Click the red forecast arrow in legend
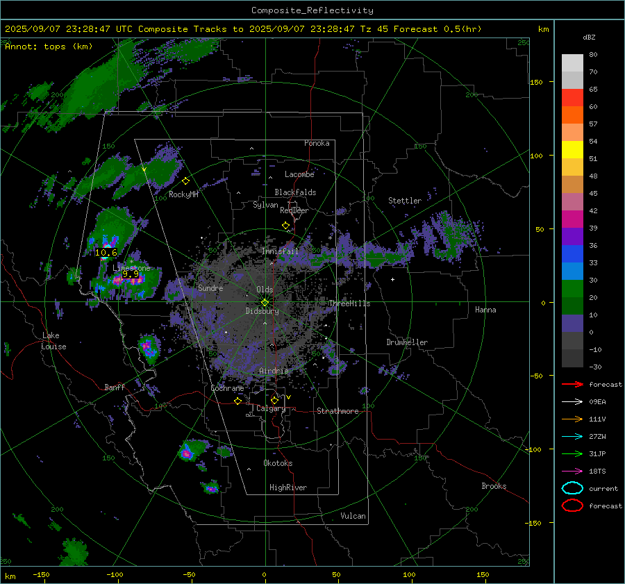Image resolution: width=625 pixels, height=584 pixels. pos(572,384)
